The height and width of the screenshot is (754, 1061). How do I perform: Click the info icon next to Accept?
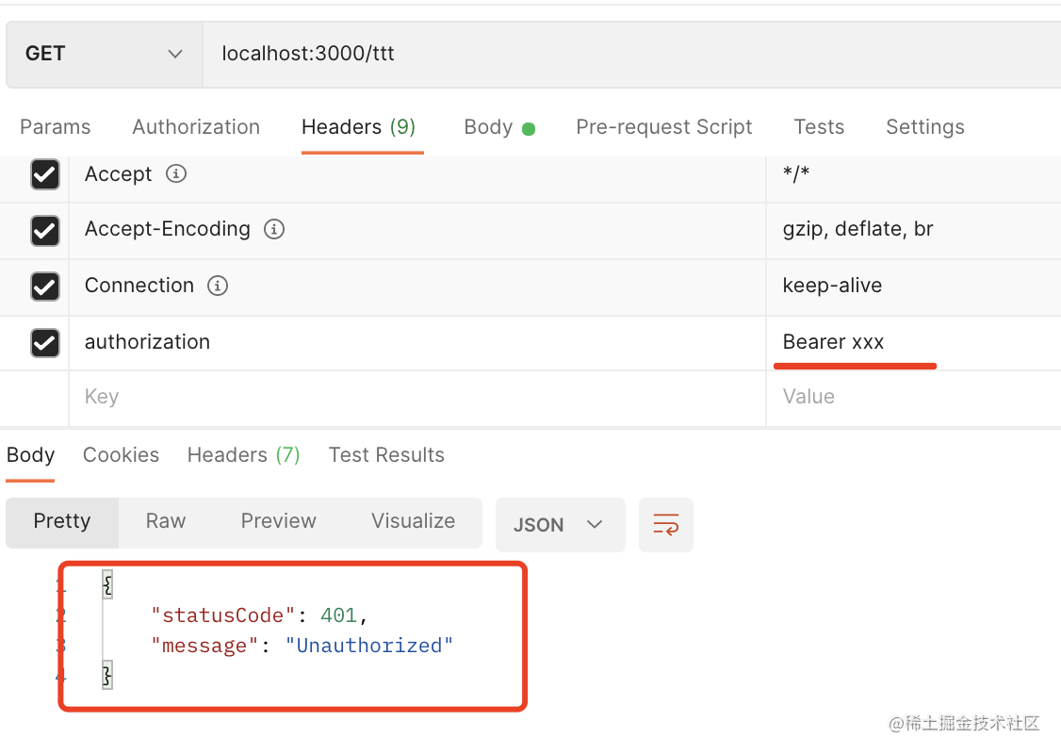(176, 174)
